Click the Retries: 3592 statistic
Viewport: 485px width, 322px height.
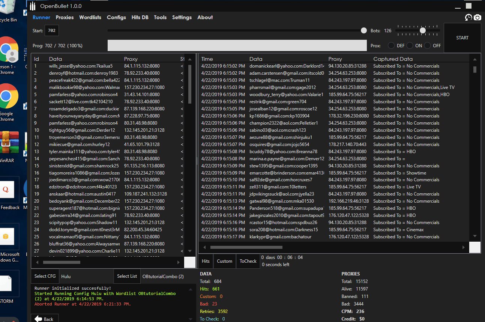coord(214,311)
